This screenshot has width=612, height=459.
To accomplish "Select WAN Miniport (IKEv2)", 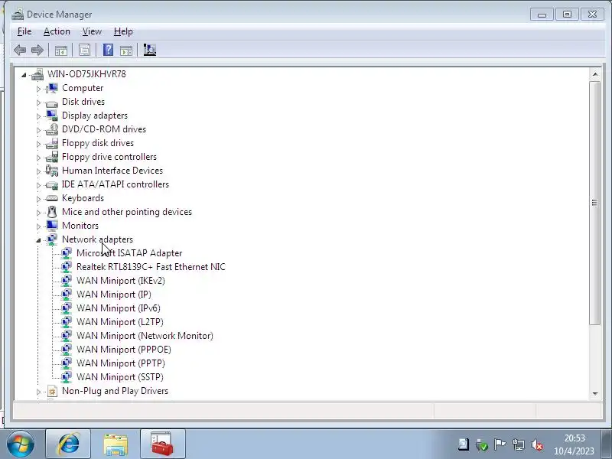I will (x=121, y=281).
